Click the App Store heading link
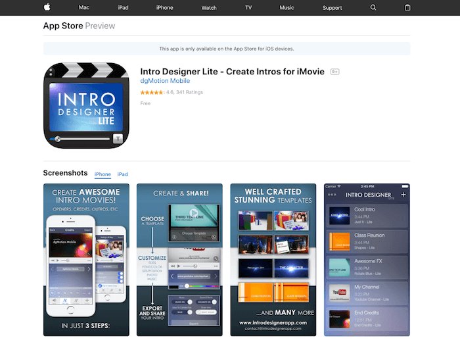Viewport: 460px width, 346px height. [x=63, y=26]
